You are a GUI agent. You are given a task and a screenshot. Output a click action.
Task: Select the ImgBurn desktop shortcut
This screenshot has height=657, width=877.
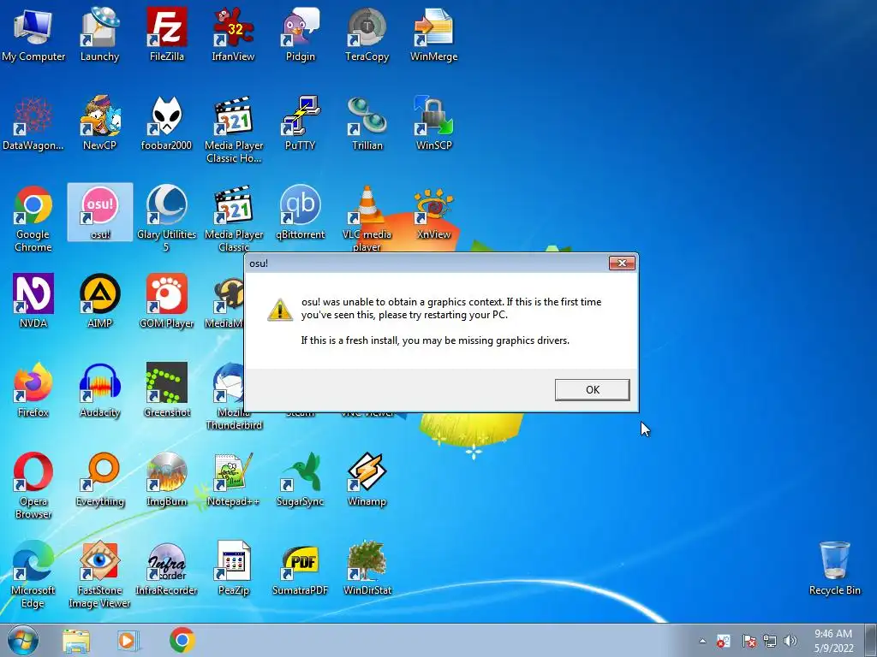click(x=167, y=479)
